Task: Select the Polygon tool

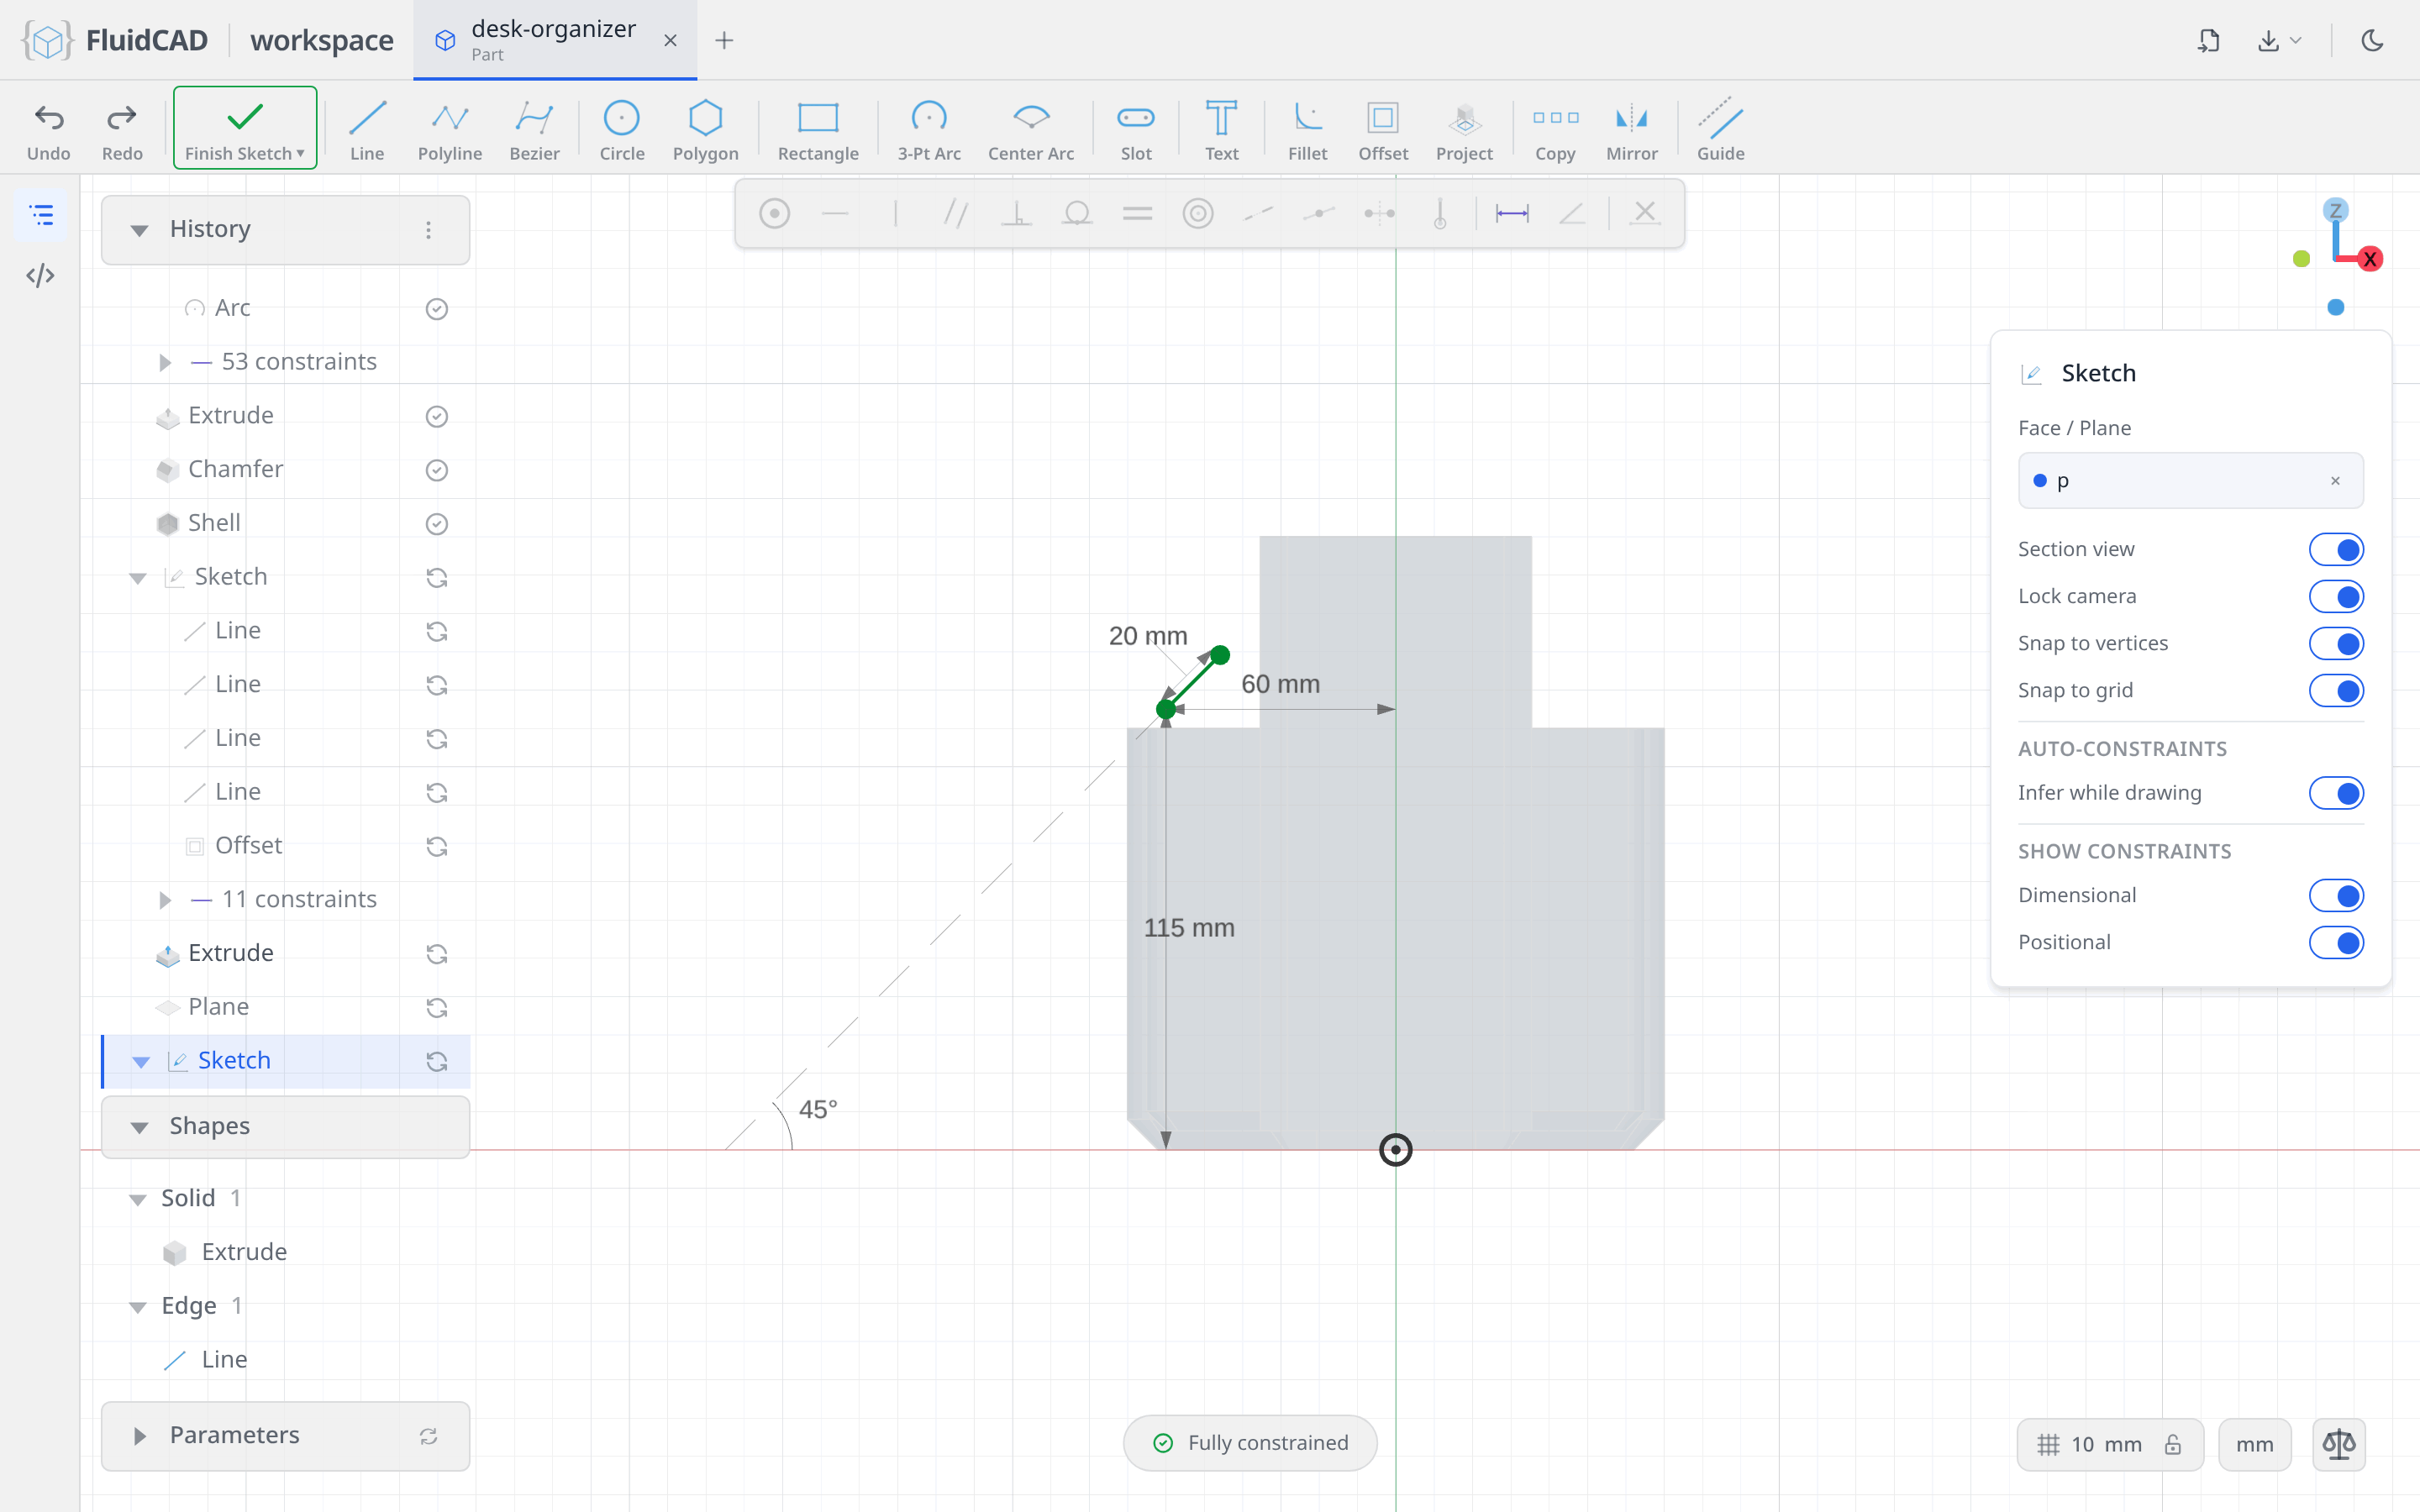Action: coord(705,129)
